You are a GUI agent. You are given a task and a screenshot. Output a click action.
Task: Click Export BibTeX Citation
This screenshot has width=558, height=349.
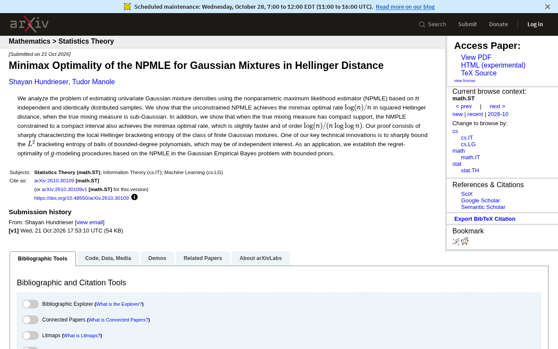click(485, 219)
